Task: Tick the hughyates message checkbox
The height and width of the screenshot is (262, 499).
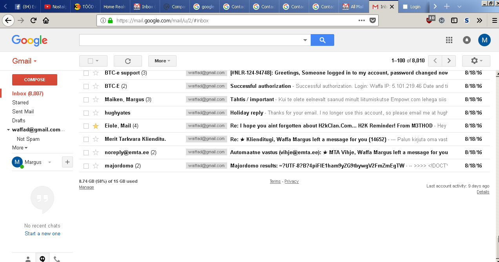Action: [x=86, y=113]
